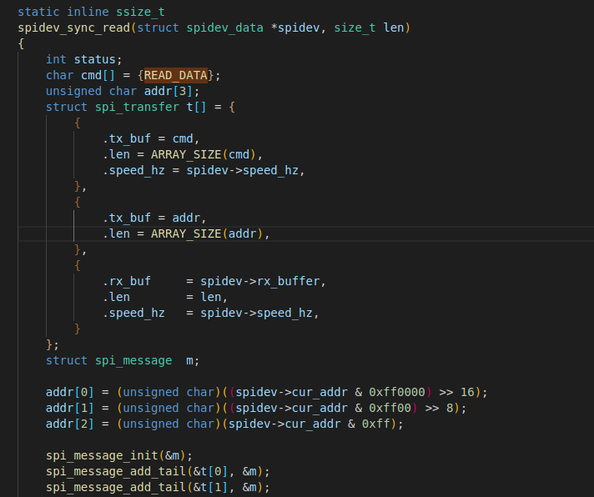Click the status variable declaration
The height and width of the screenshot is (497, 594).
click(x=94, y=59)
